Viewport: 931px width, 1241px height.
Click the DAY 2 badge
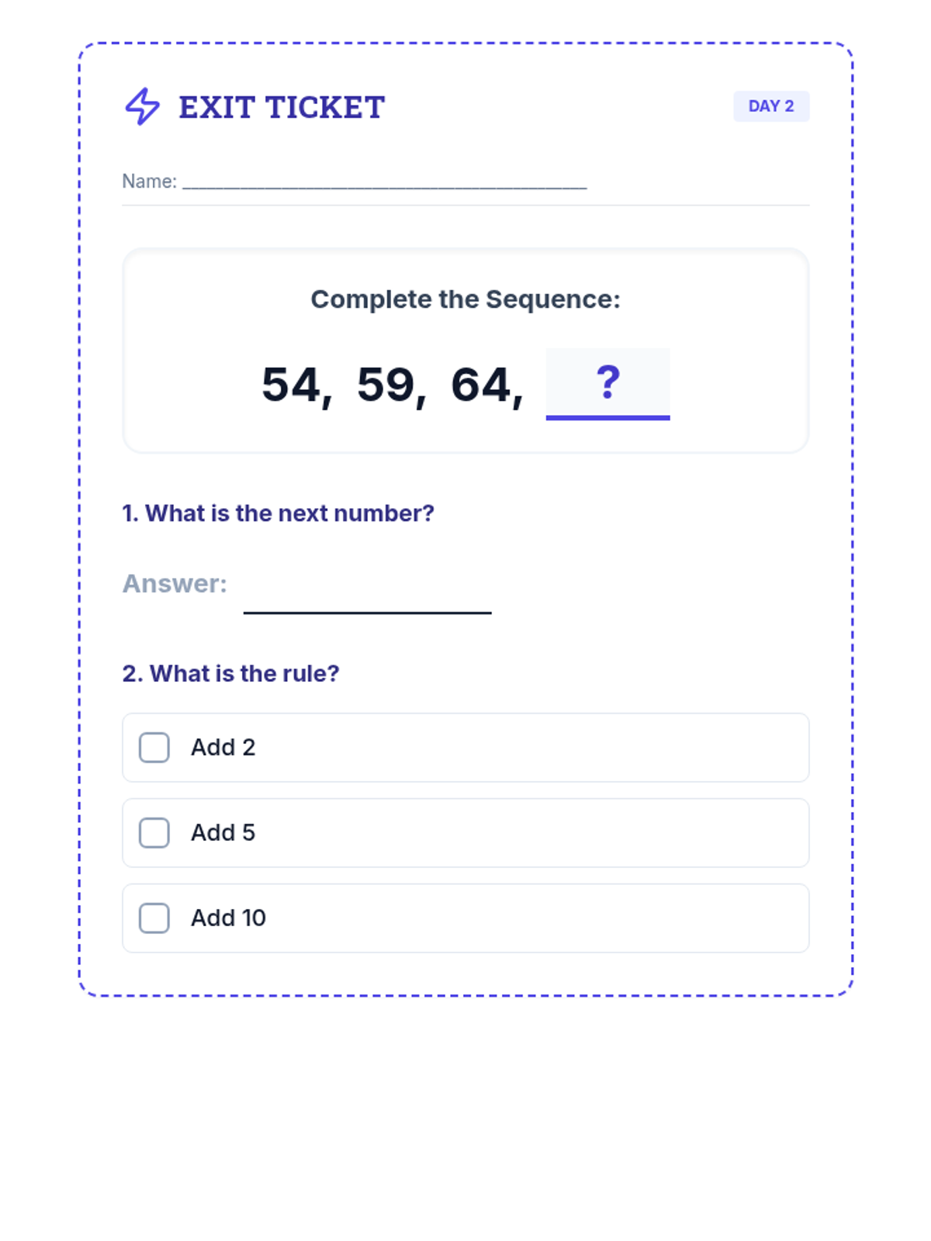tap(771, 106)
